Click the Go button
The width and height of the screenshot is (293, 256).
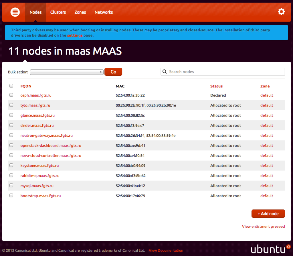[x=113, y=72]
